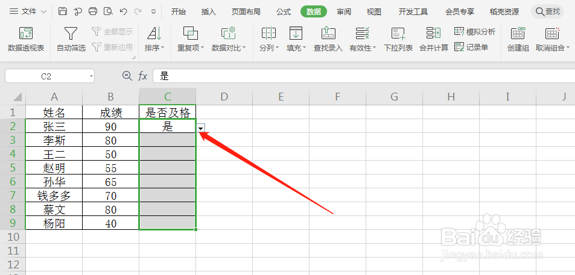Viewport: 575px width, 275px height.
Task: Open 模拟分析 tool
Action: (474, 32)
